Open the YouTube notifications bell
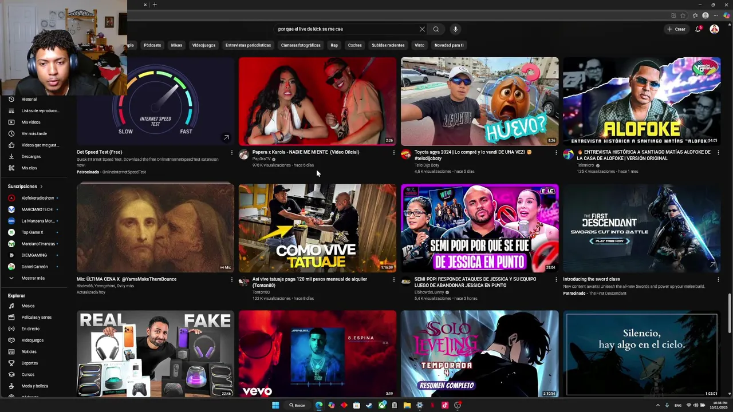This screenshot has height=412, width=733. pyautogui.click(x=697, y=29)
